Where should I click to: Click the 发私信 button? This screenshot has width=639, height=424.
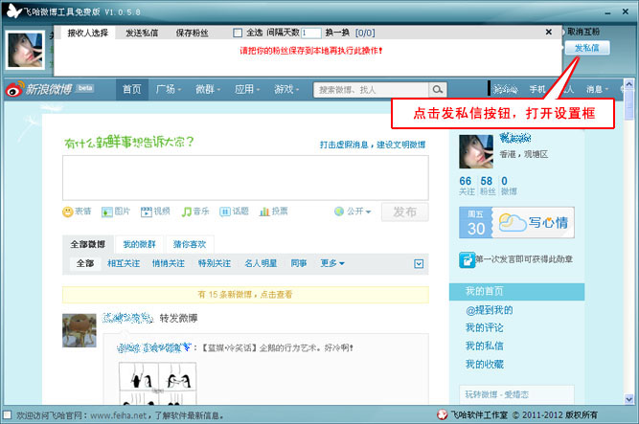point(587,48)
